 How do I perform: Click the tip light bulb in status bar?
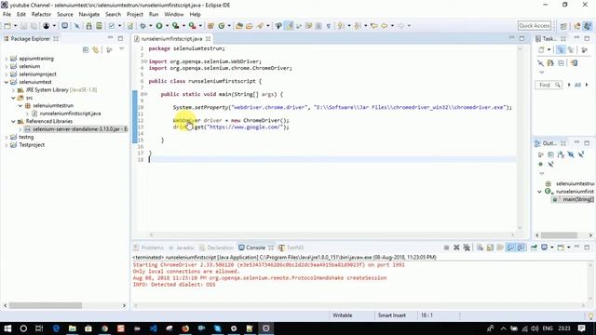tap(591, 315)
